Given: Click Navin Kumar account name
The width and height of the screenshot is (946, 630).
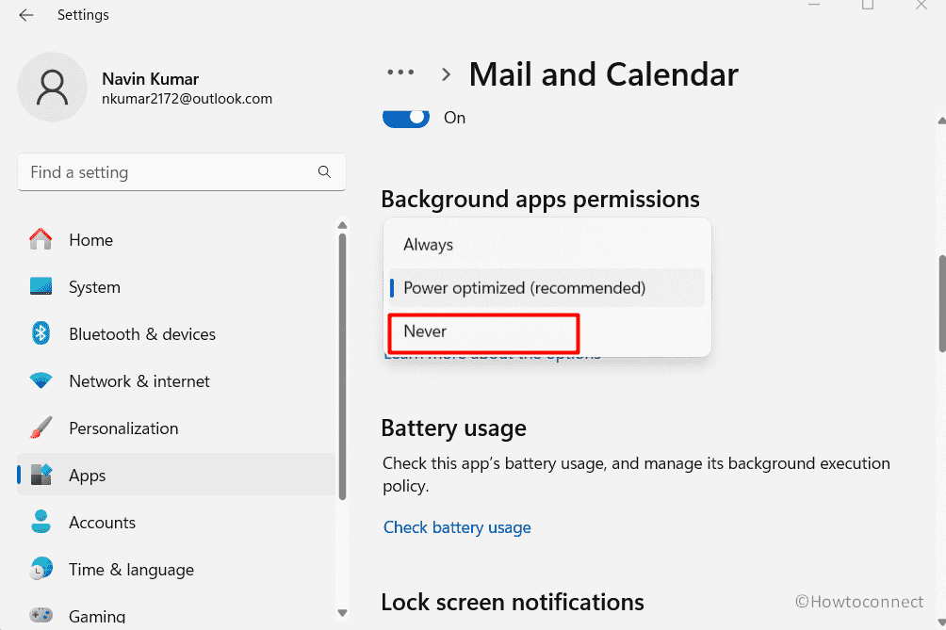Looking at the screenshot, I should pyautogui.click(x=150, y=79).
